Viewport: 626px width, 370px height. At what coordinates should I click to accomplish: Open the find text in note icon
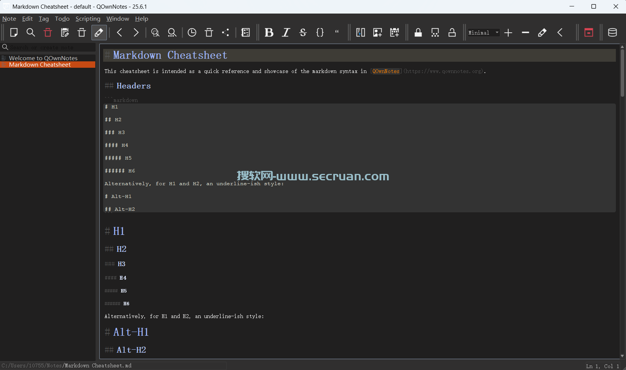(155, 33)
